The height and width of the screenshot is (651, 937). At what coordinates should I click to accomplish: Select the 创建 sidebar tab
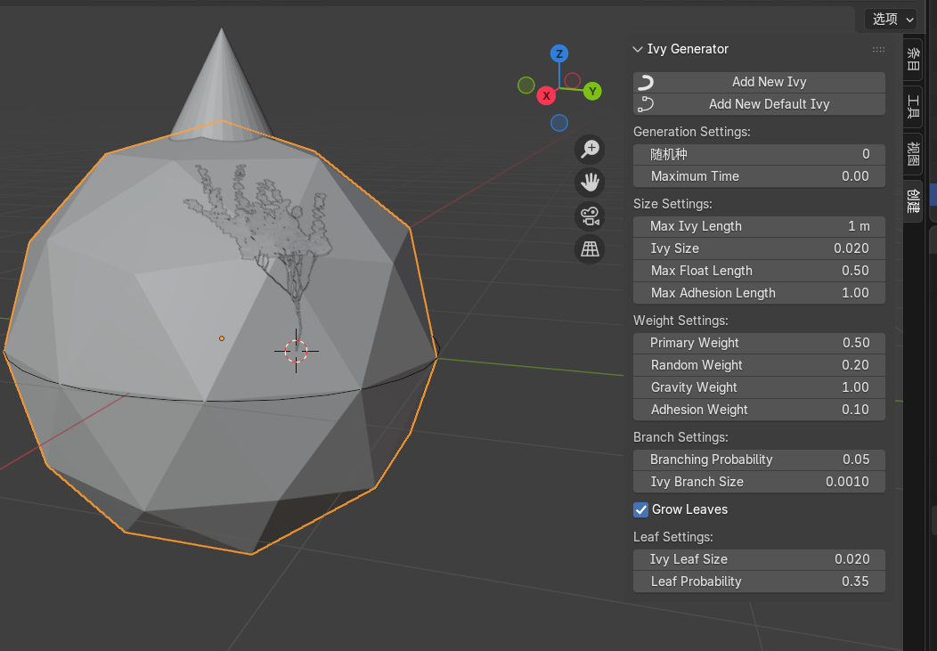tap(912, 201)
